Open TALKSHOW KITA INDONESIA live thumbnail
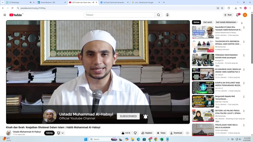The height and width of the screenshot is (142, 253). pos(203,46)
